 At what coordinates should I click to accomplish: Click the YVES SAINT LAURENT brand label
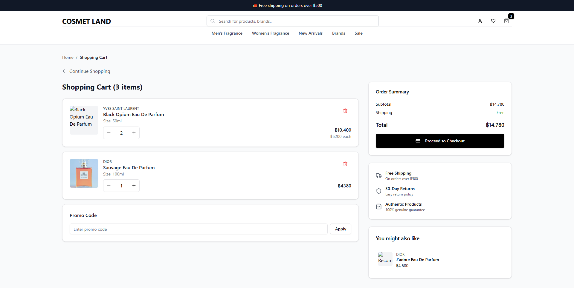[121, 109]
